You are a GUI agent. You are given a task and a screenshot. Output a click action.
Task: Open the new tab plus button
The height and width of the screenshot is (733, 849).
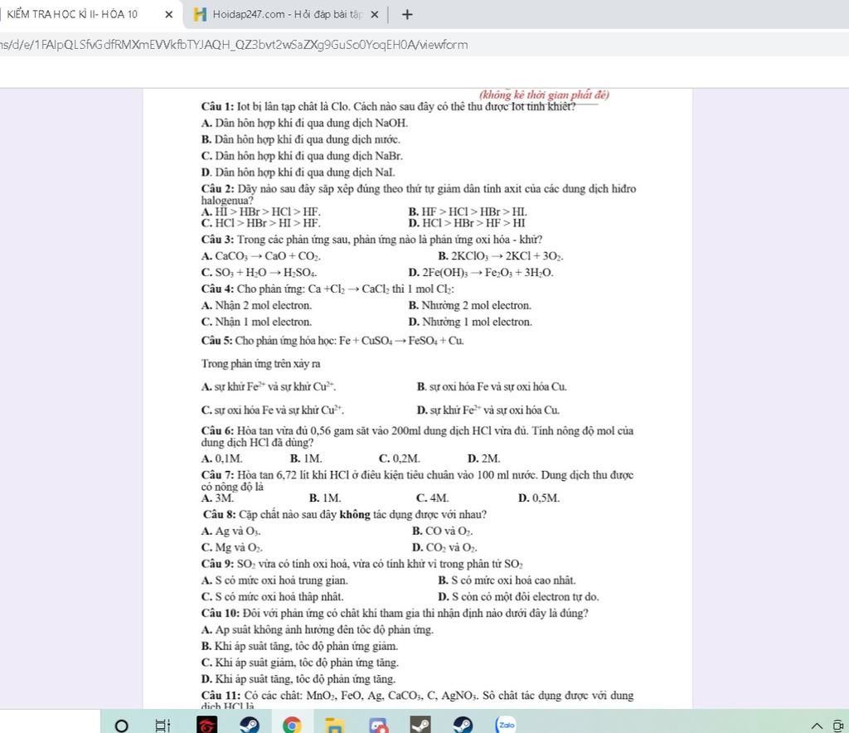click(407, 15)
